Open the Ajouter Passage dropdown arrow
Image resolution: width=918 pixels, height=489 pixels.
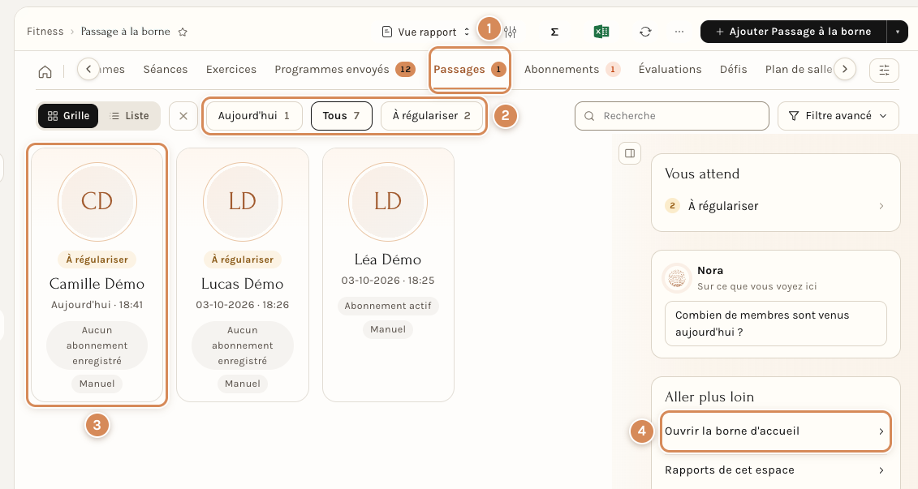(898, 32)
